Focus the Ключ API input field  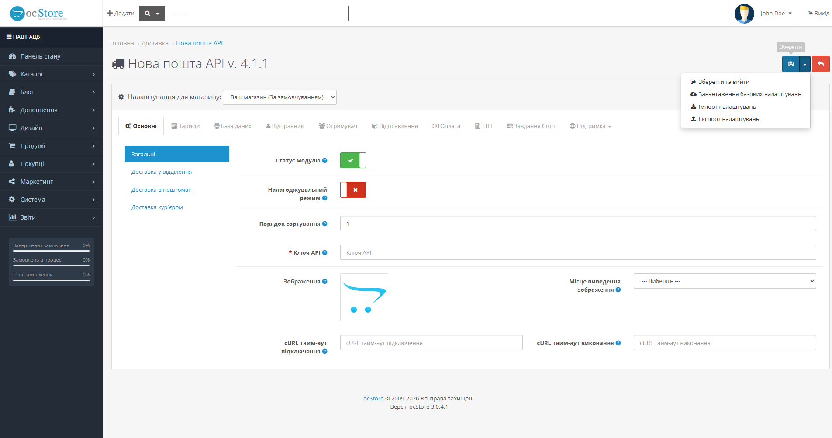[578, 252]
